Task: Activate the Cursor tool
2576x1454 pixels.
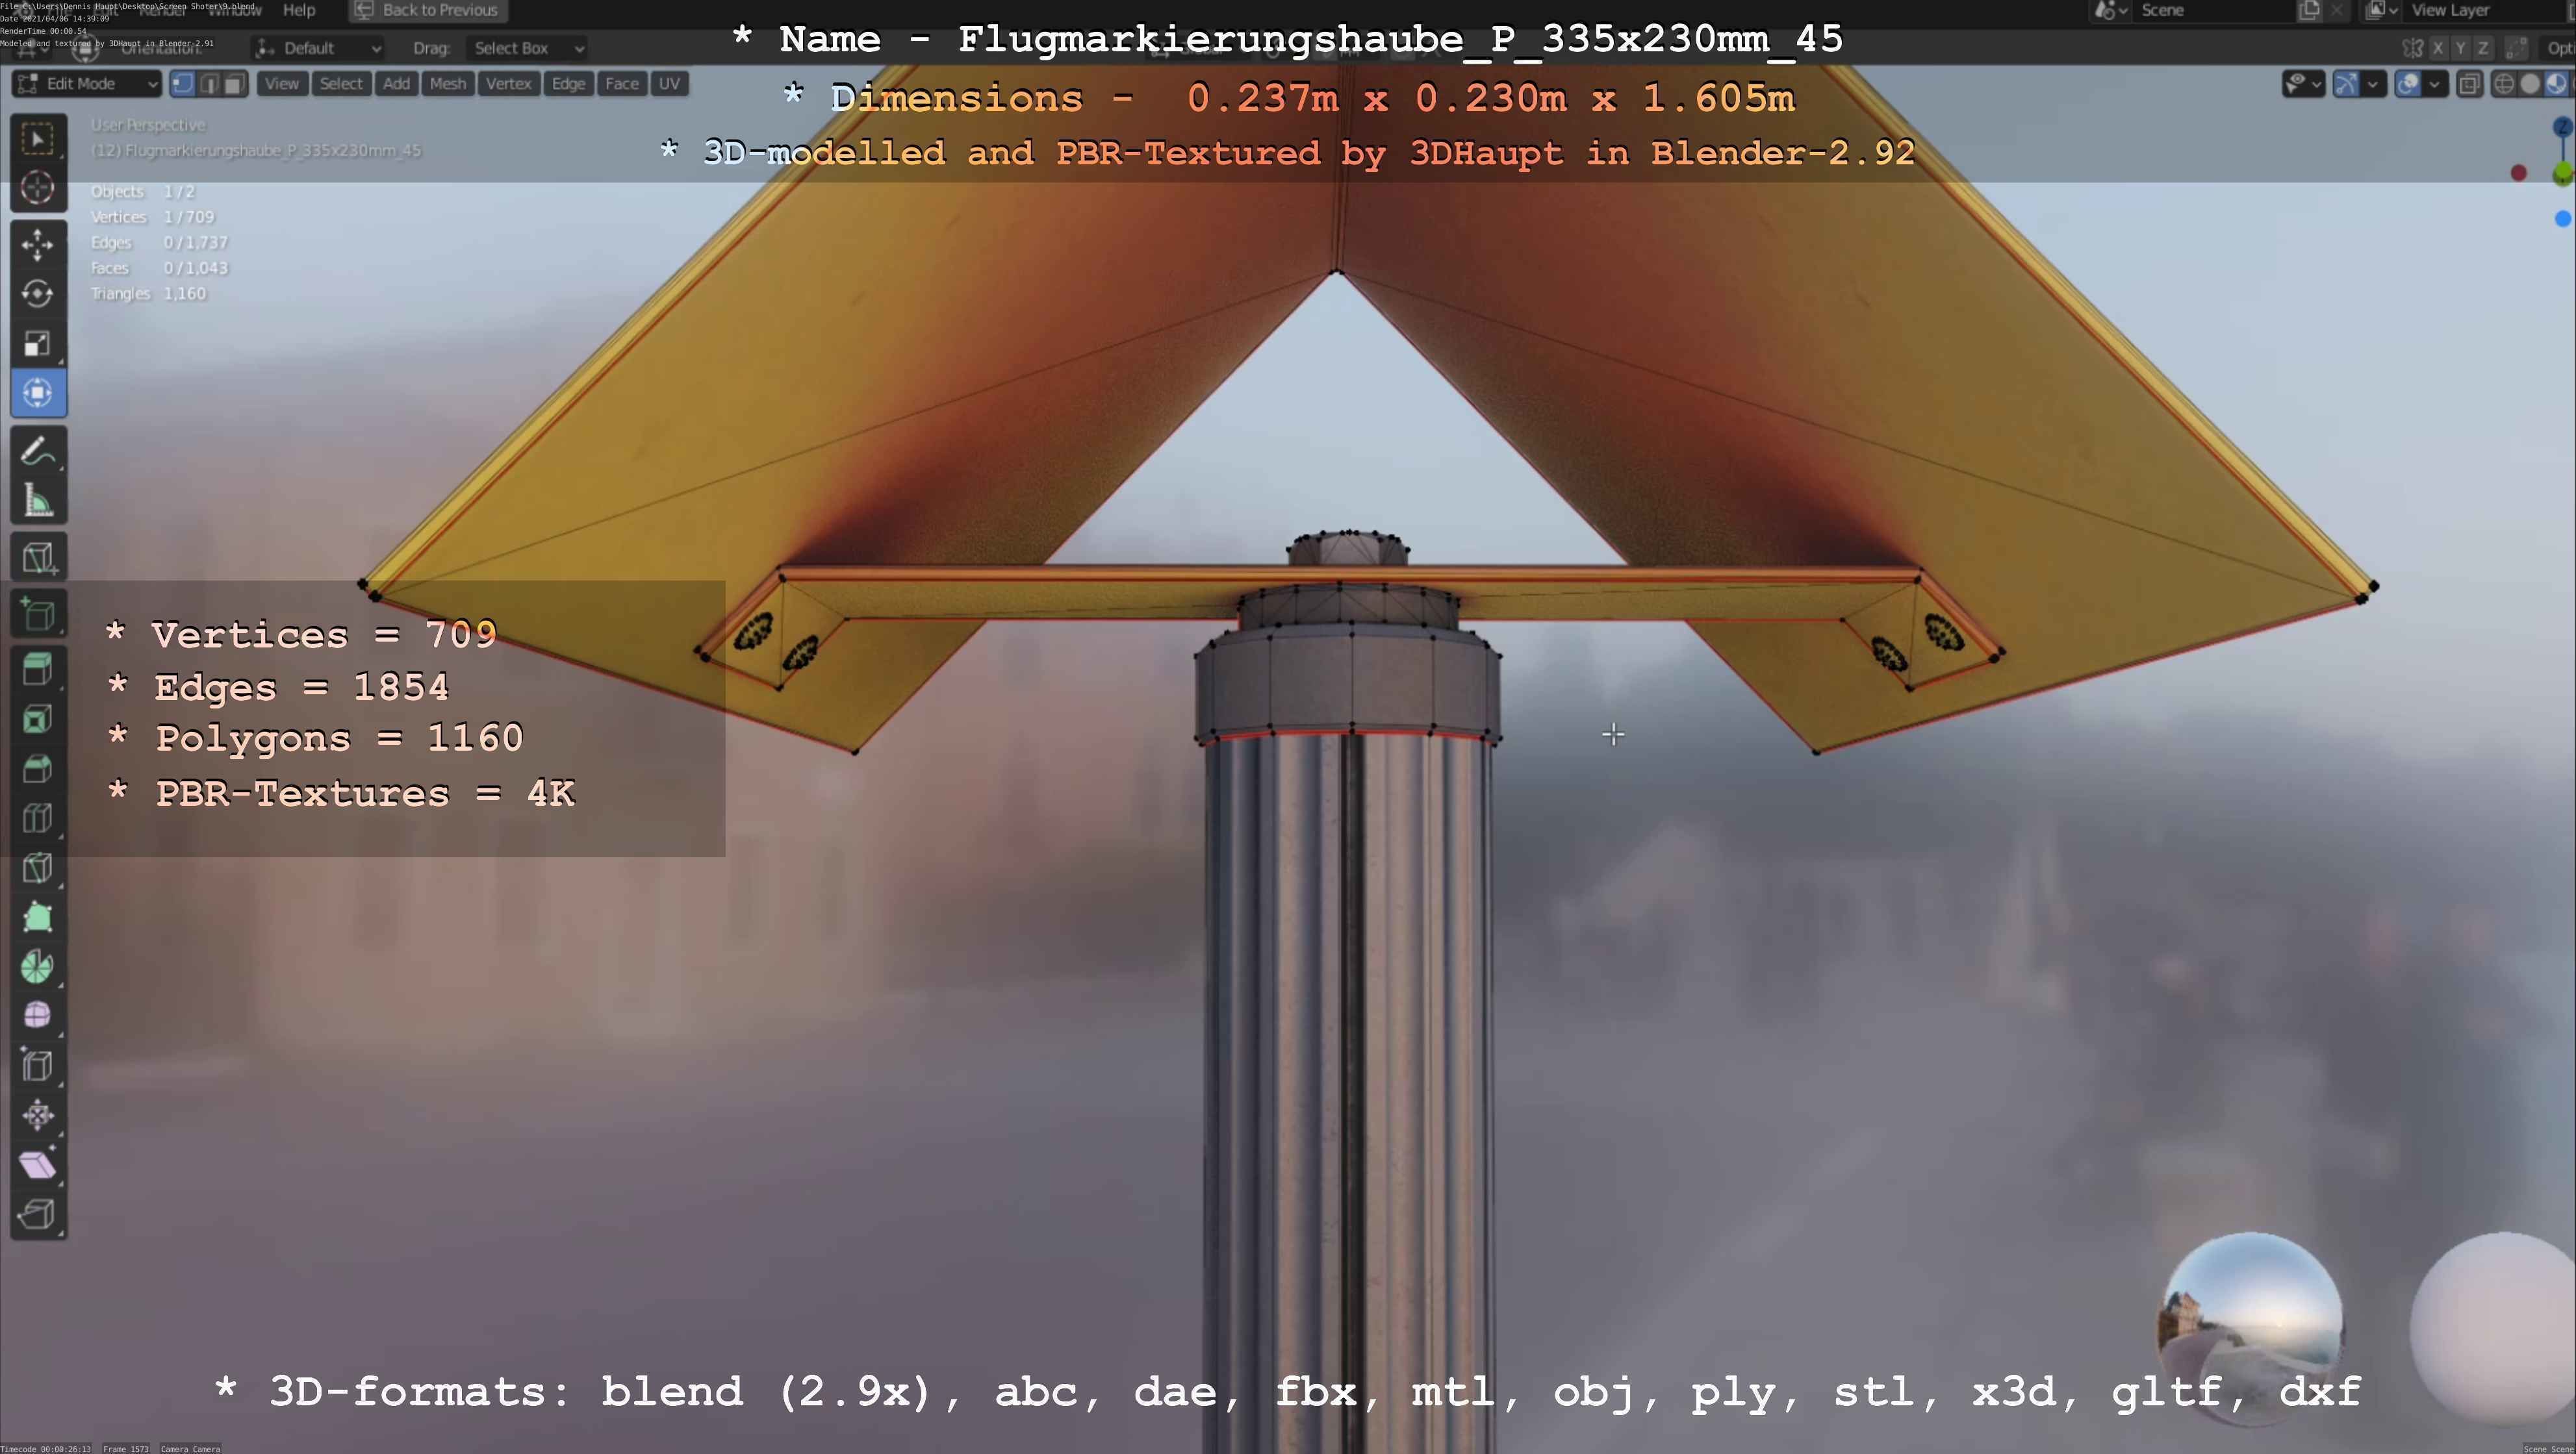Action: click(x=38, y=188)
